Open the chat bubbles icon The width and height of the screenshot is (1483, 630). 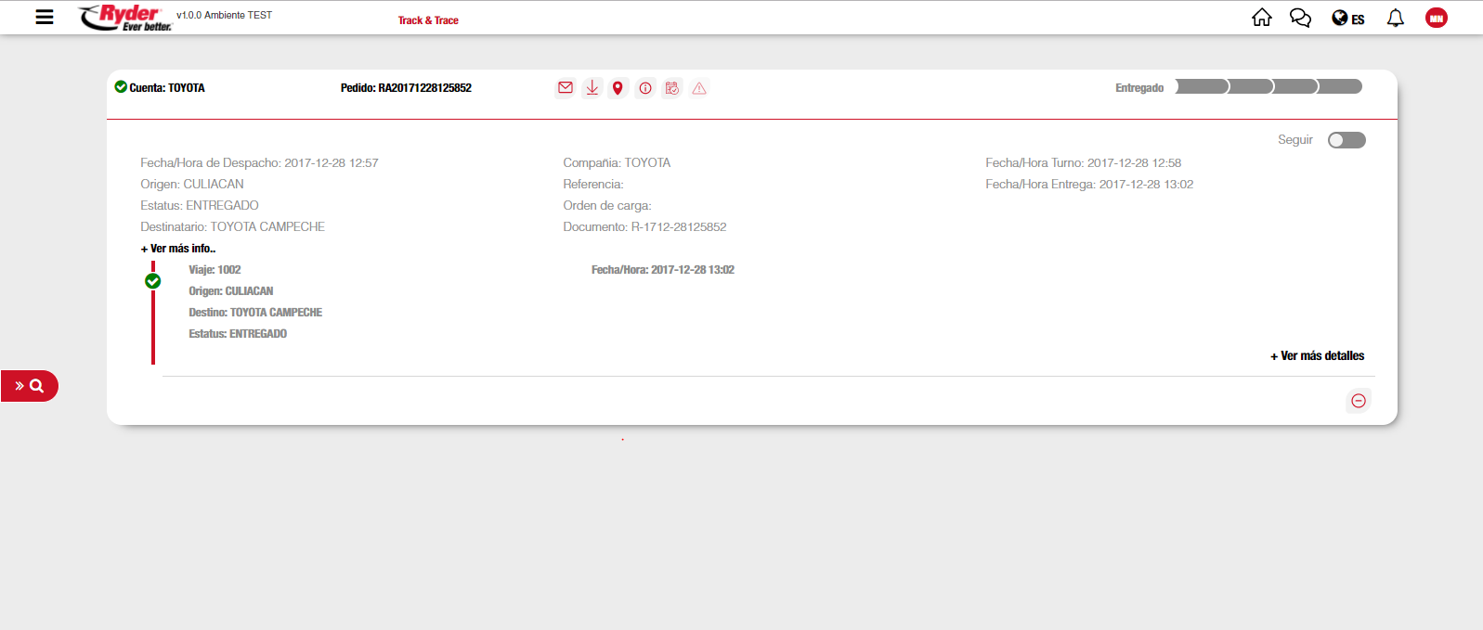tap(1300, 18)
